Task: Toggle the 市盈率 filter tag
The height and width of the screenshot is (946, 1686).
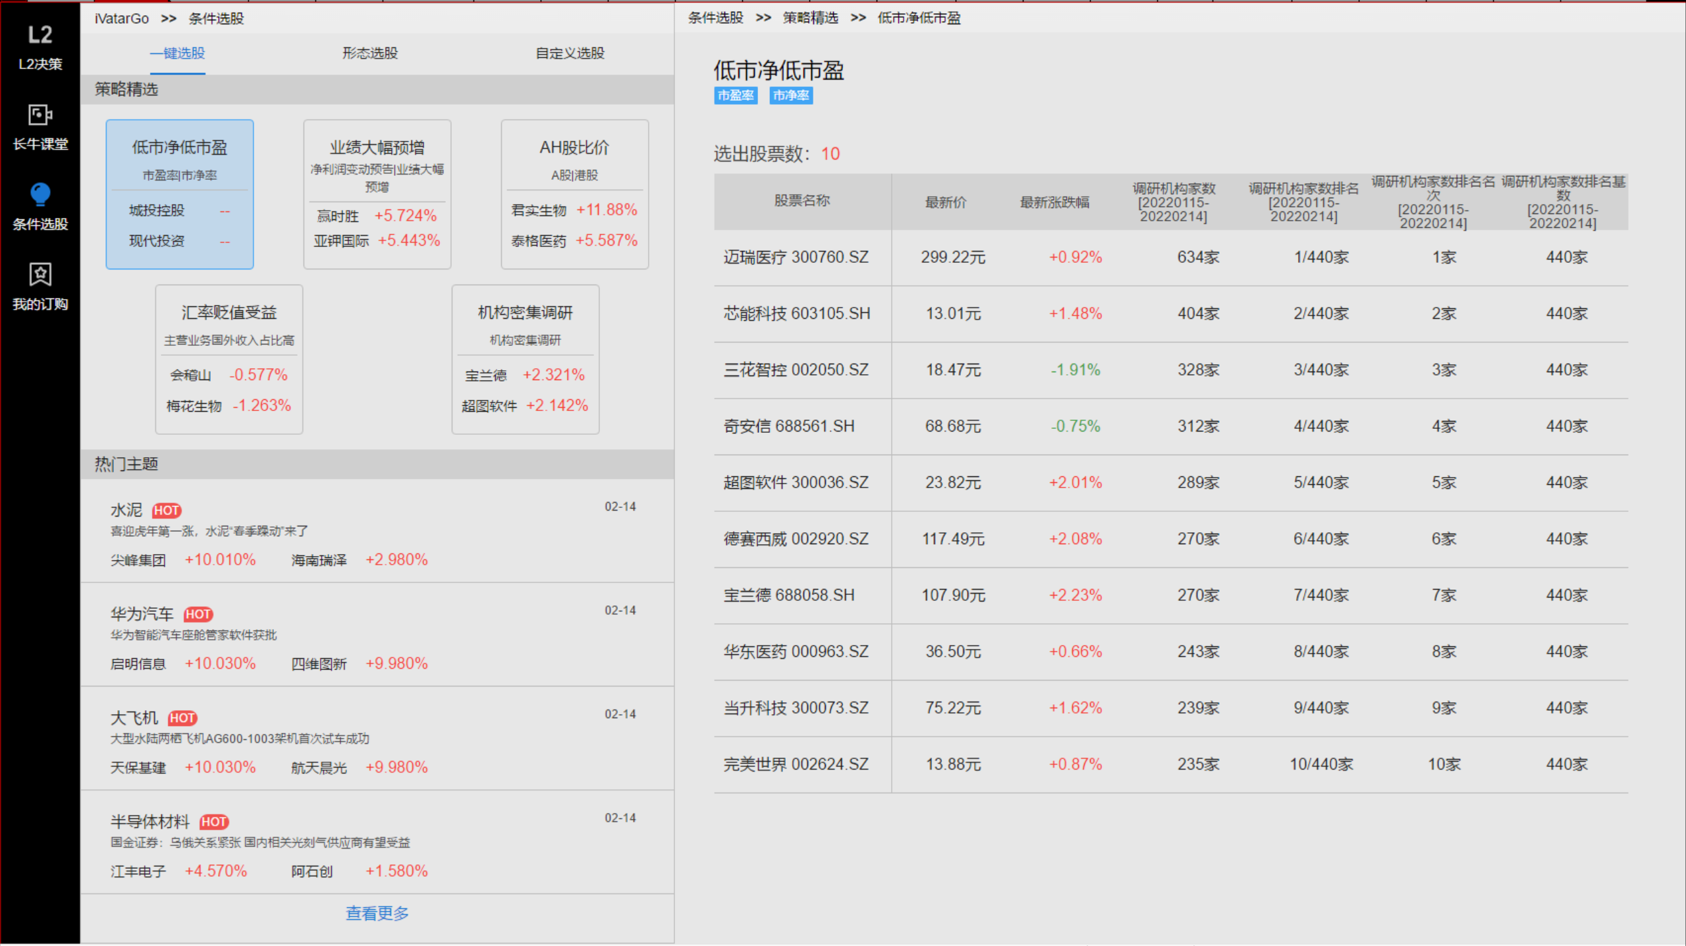Action: (x=736, y=96)
